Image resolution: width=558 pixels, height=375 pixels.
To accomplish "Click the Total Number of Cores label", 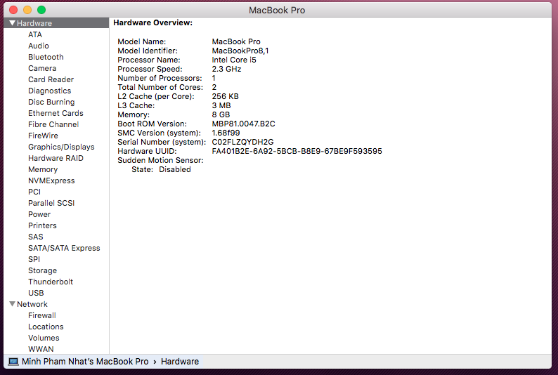I will (x=160, y=88).
